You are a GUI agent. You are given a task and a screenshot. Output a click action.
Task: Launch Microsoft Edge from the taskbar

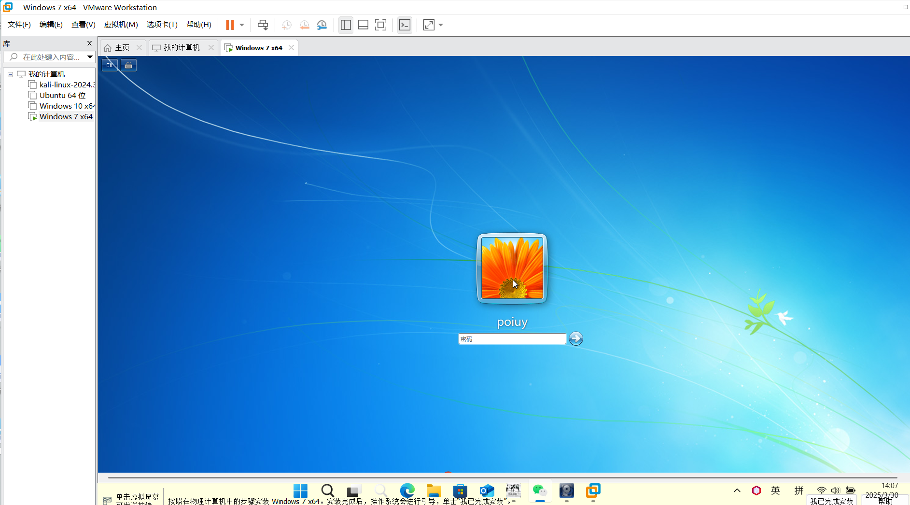[407, 491]
